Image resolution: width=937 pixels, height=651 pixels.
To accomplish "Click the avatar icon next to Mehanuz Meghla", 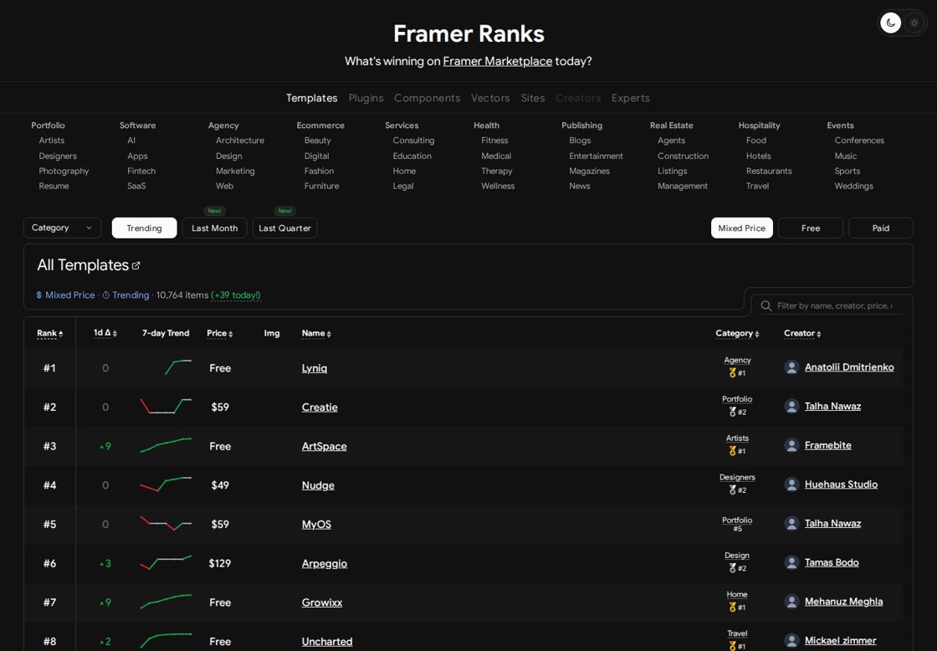I will coord(791,602).
